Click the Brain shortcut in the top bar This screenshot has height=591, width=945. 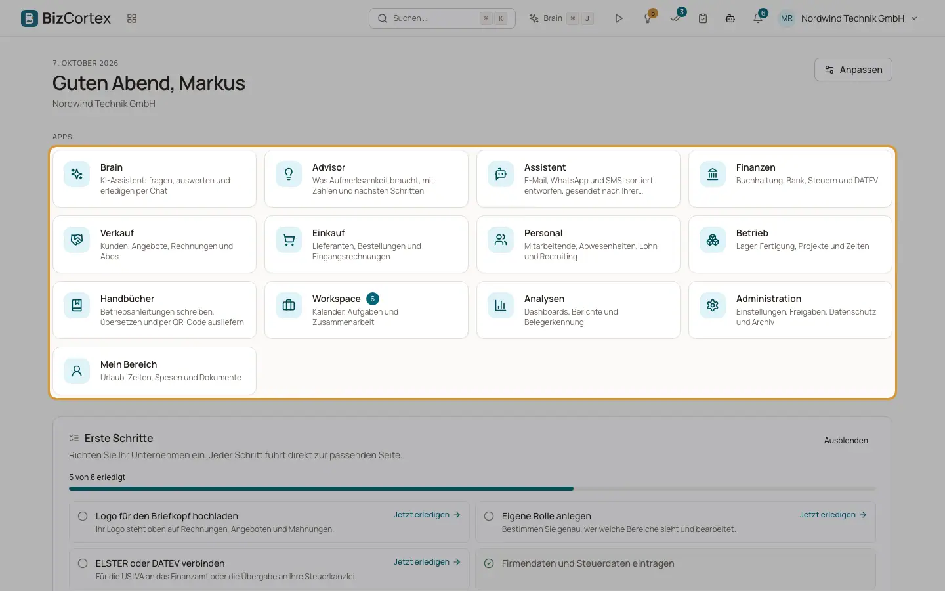[561, 18]
